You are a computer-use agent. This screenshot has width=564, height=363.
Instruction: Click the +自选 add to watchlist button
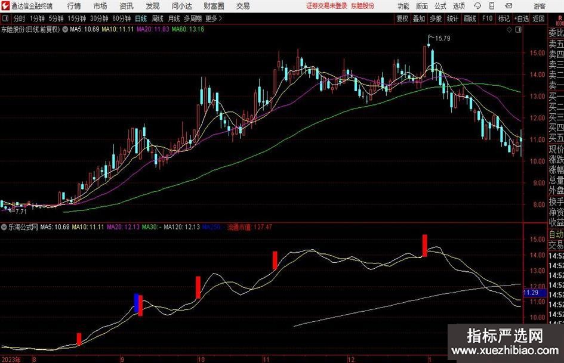[x=522, y=18]
